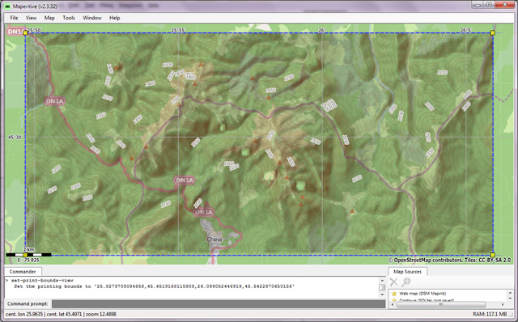Open the Map menu
Viewport: 518px width, 322px height.
click(49, 18)
